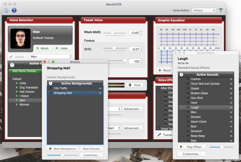
Task: Click the Update button with red checkmark
Action: [x=17, y=57]
